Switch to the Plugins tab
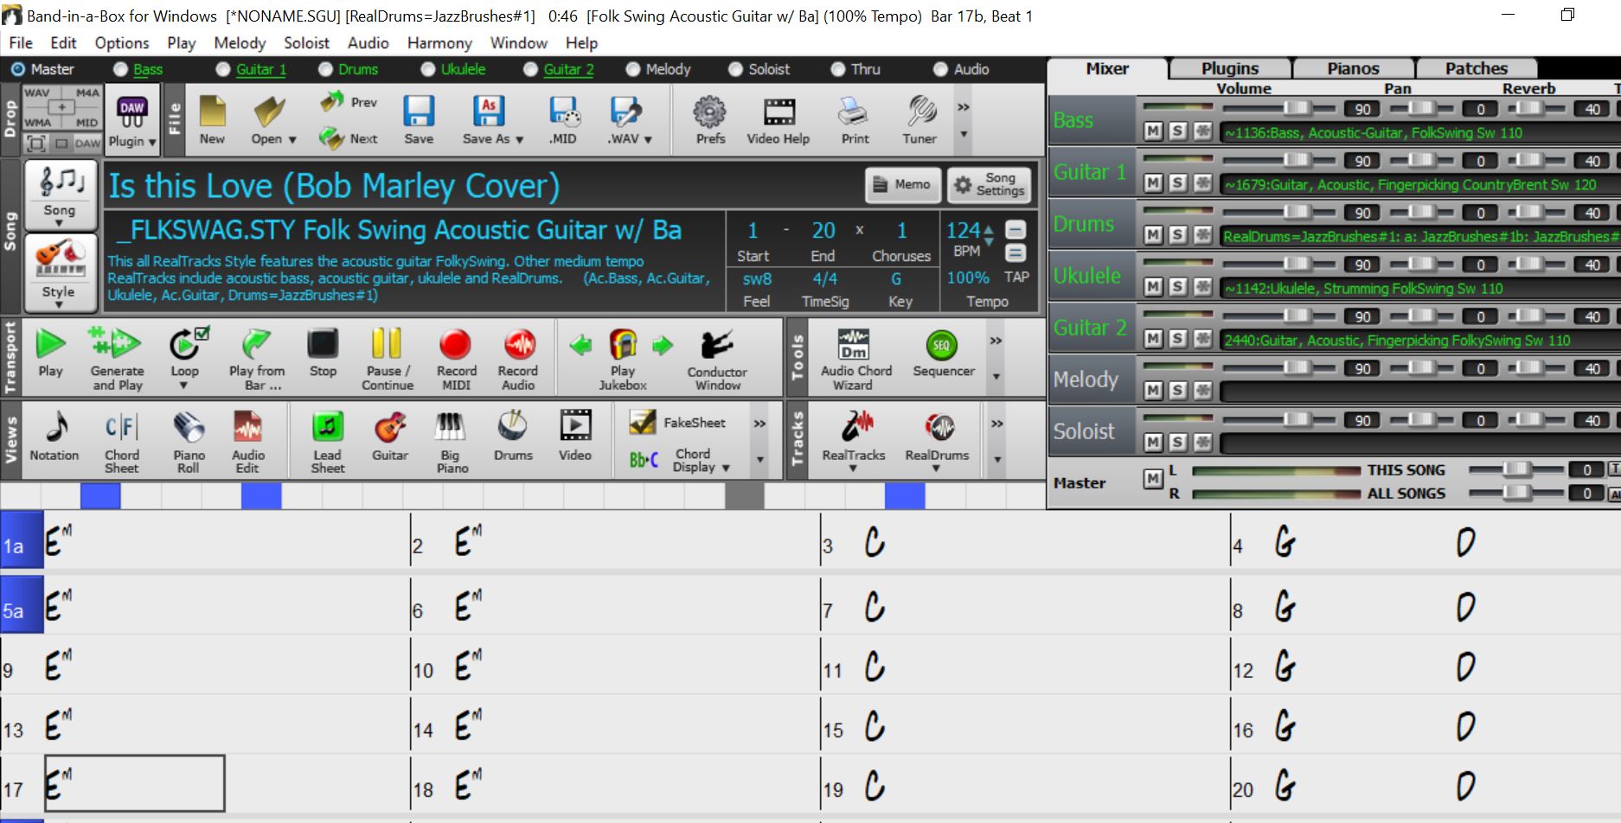The image size is (1621, 823). (1230, 68)
